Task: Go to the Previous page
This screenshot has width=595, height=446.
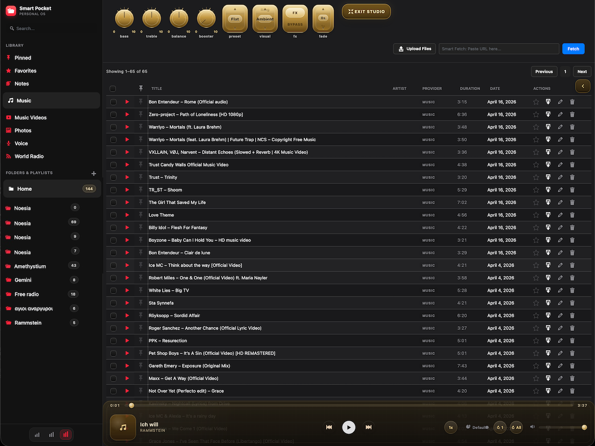Action: tap(544, 71)
